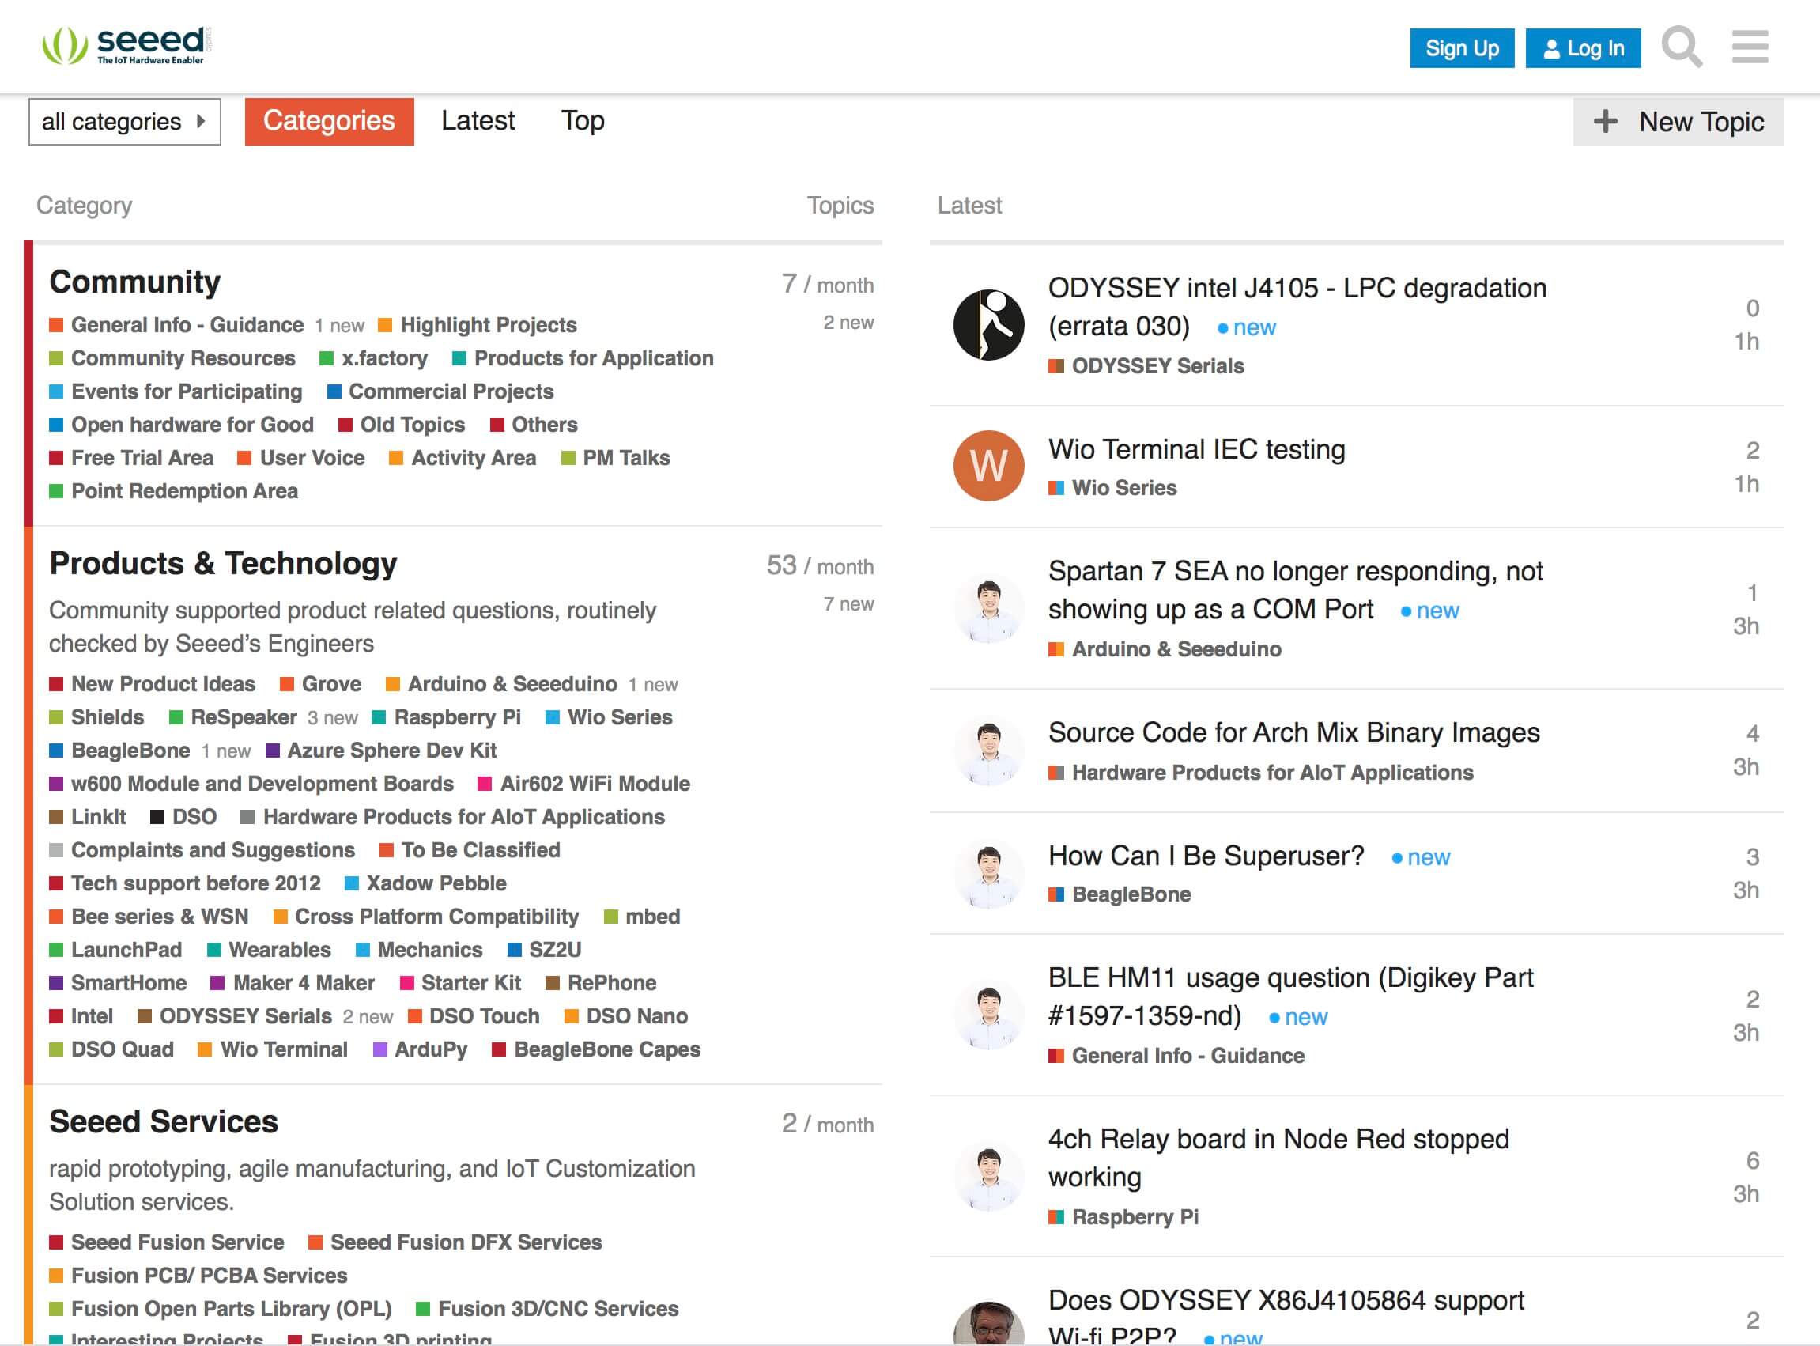Open the Maker 4 Maker subcategory
The height and width of the screenshot is (1346, 1820).
293,984
